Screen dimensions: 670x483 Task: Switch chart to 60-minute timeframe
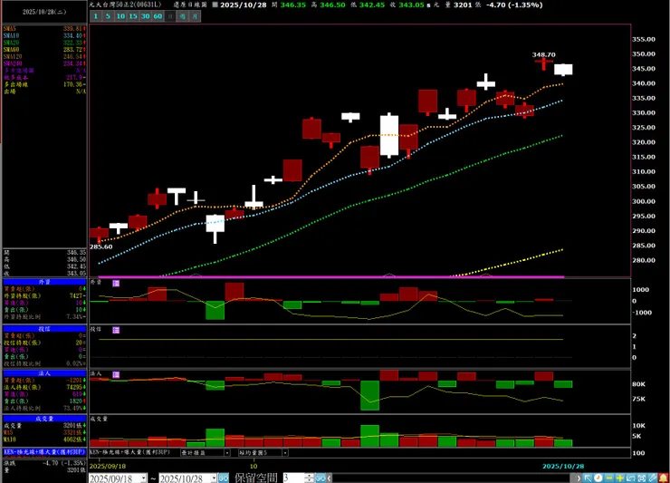pos(158,16)
